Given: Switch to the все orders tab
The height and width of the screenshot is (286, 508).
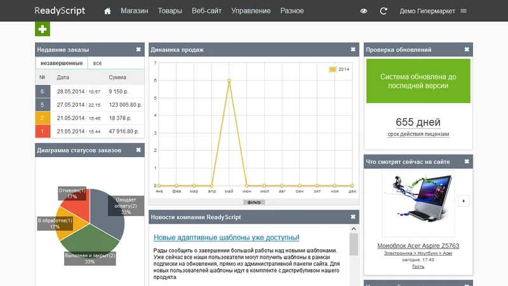Looking at the screenshot, I should 98,63.
